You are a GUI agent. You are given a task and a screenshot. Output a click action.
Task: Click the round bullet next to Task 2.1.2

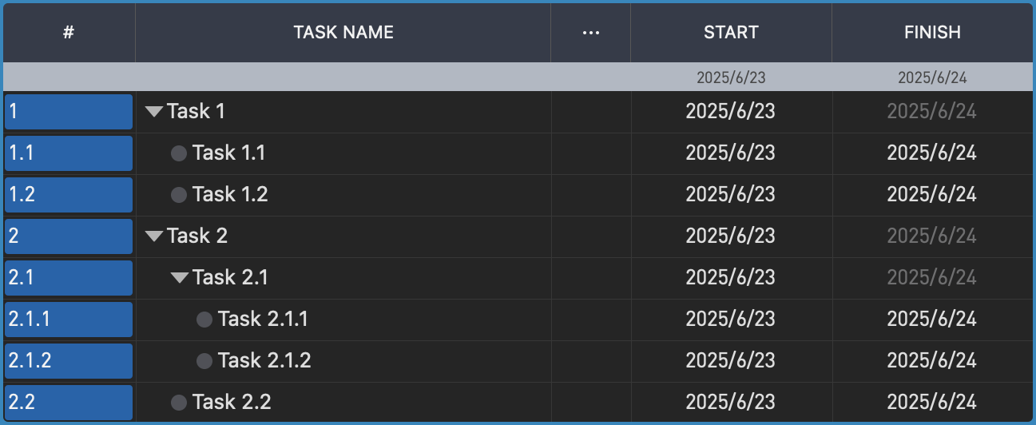point(204,361)
